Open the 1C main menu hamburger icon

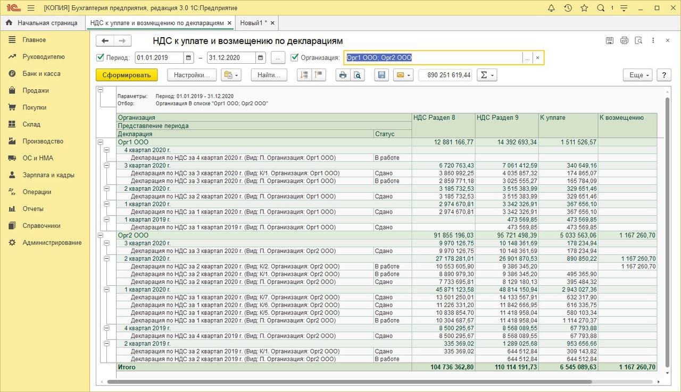click(31, 8)
